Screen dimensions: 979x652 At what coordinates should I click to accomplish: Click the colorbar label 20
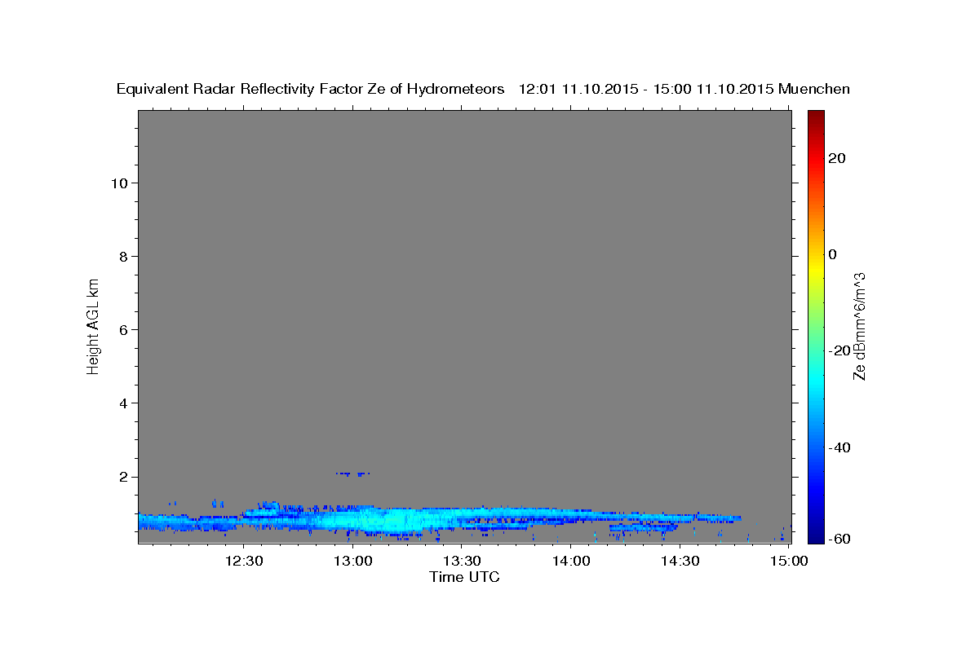pyautogui.click(x=837, y=158)
